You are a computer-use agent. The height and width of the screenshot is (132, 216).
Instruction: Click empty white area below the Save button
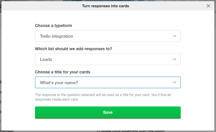click(x=108, y=124)
